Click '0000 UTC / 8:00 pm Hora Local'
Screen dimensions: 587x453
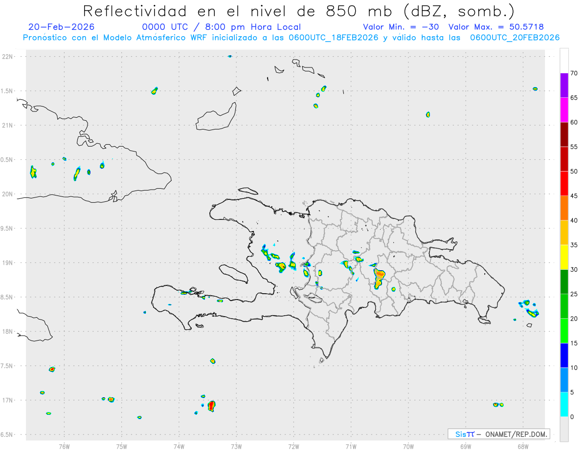[222, 27]
